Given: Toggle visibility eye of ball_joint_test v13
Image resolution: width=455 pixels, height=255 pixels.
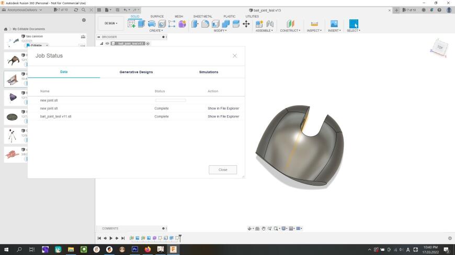Looking at the screenshot, I should click(107, 43).
